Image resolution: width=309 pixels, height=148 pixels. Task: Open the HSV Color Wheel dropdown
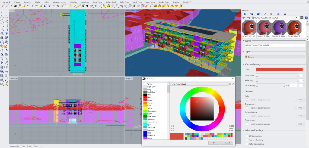[x=199, y=84]
